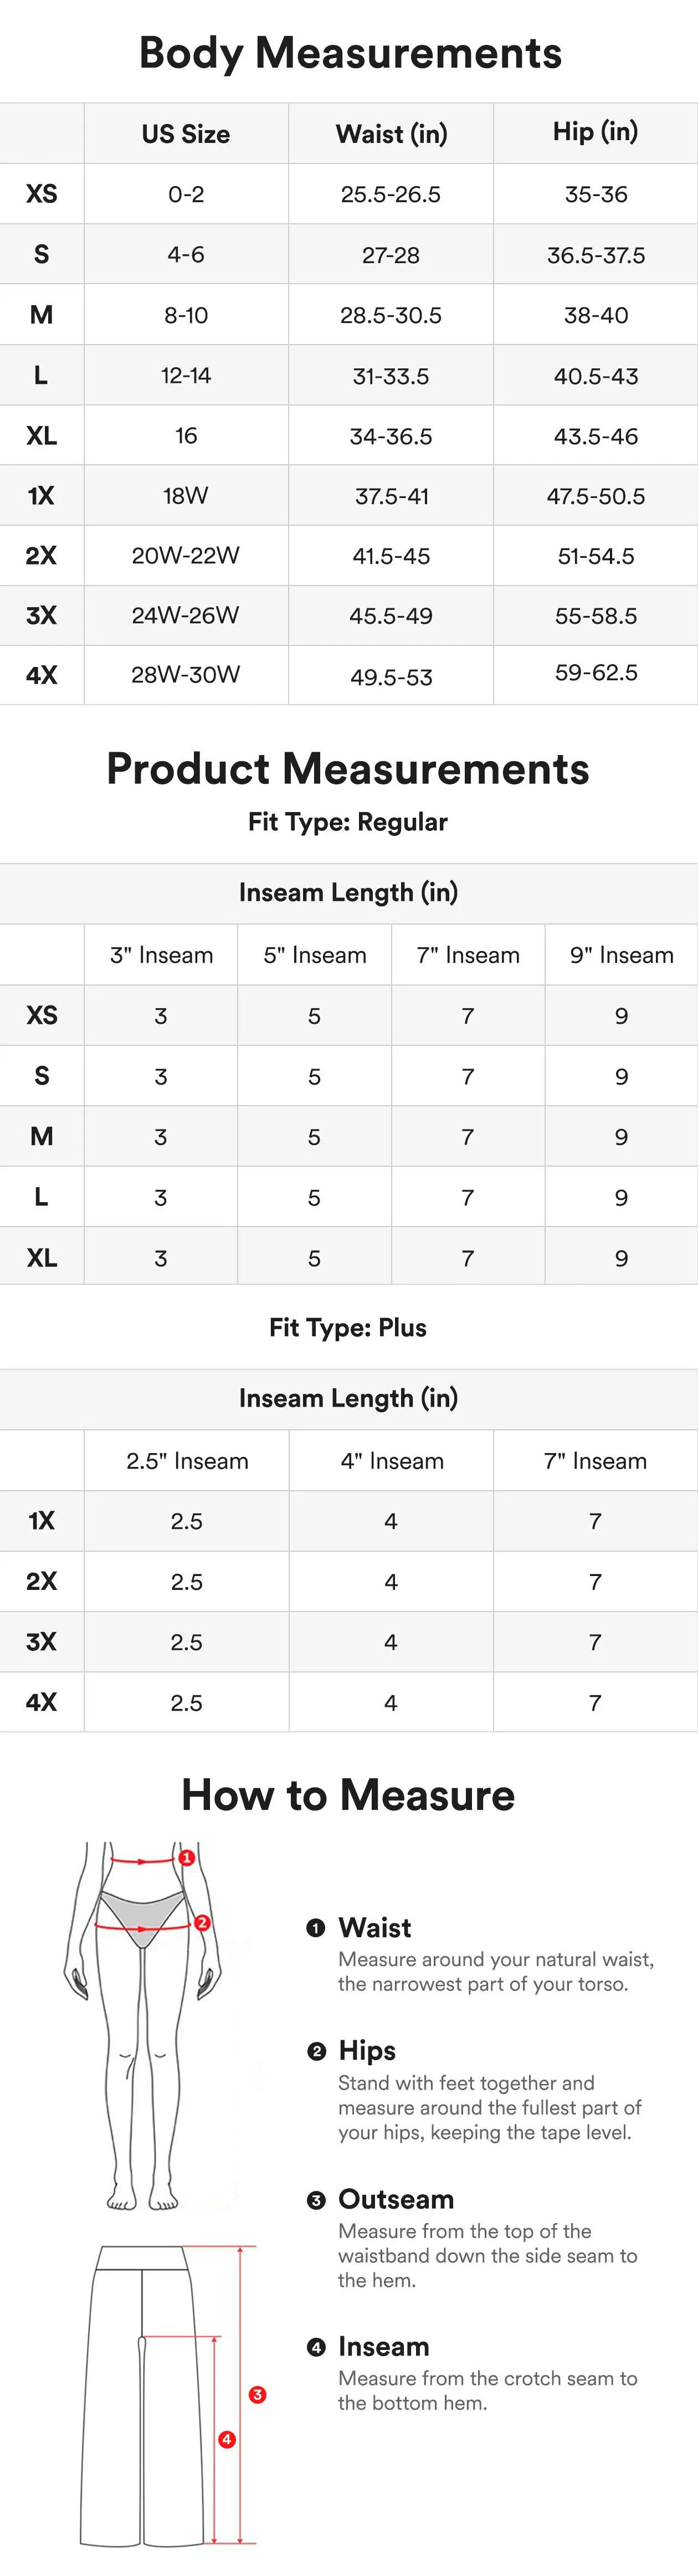Click the red hips marker 2 on body diagram
This screenshot has width=698, height=2576.
click(x=202, y=1922)
